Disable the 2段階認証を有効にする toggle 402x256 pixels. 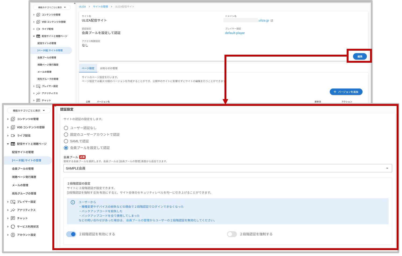(x=71, y=234)
